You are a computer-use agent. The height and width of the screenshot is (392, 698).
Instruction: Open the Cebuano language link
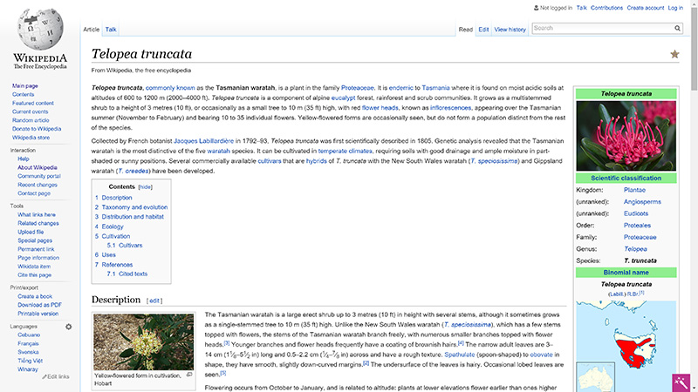click(x=29, y=335)
